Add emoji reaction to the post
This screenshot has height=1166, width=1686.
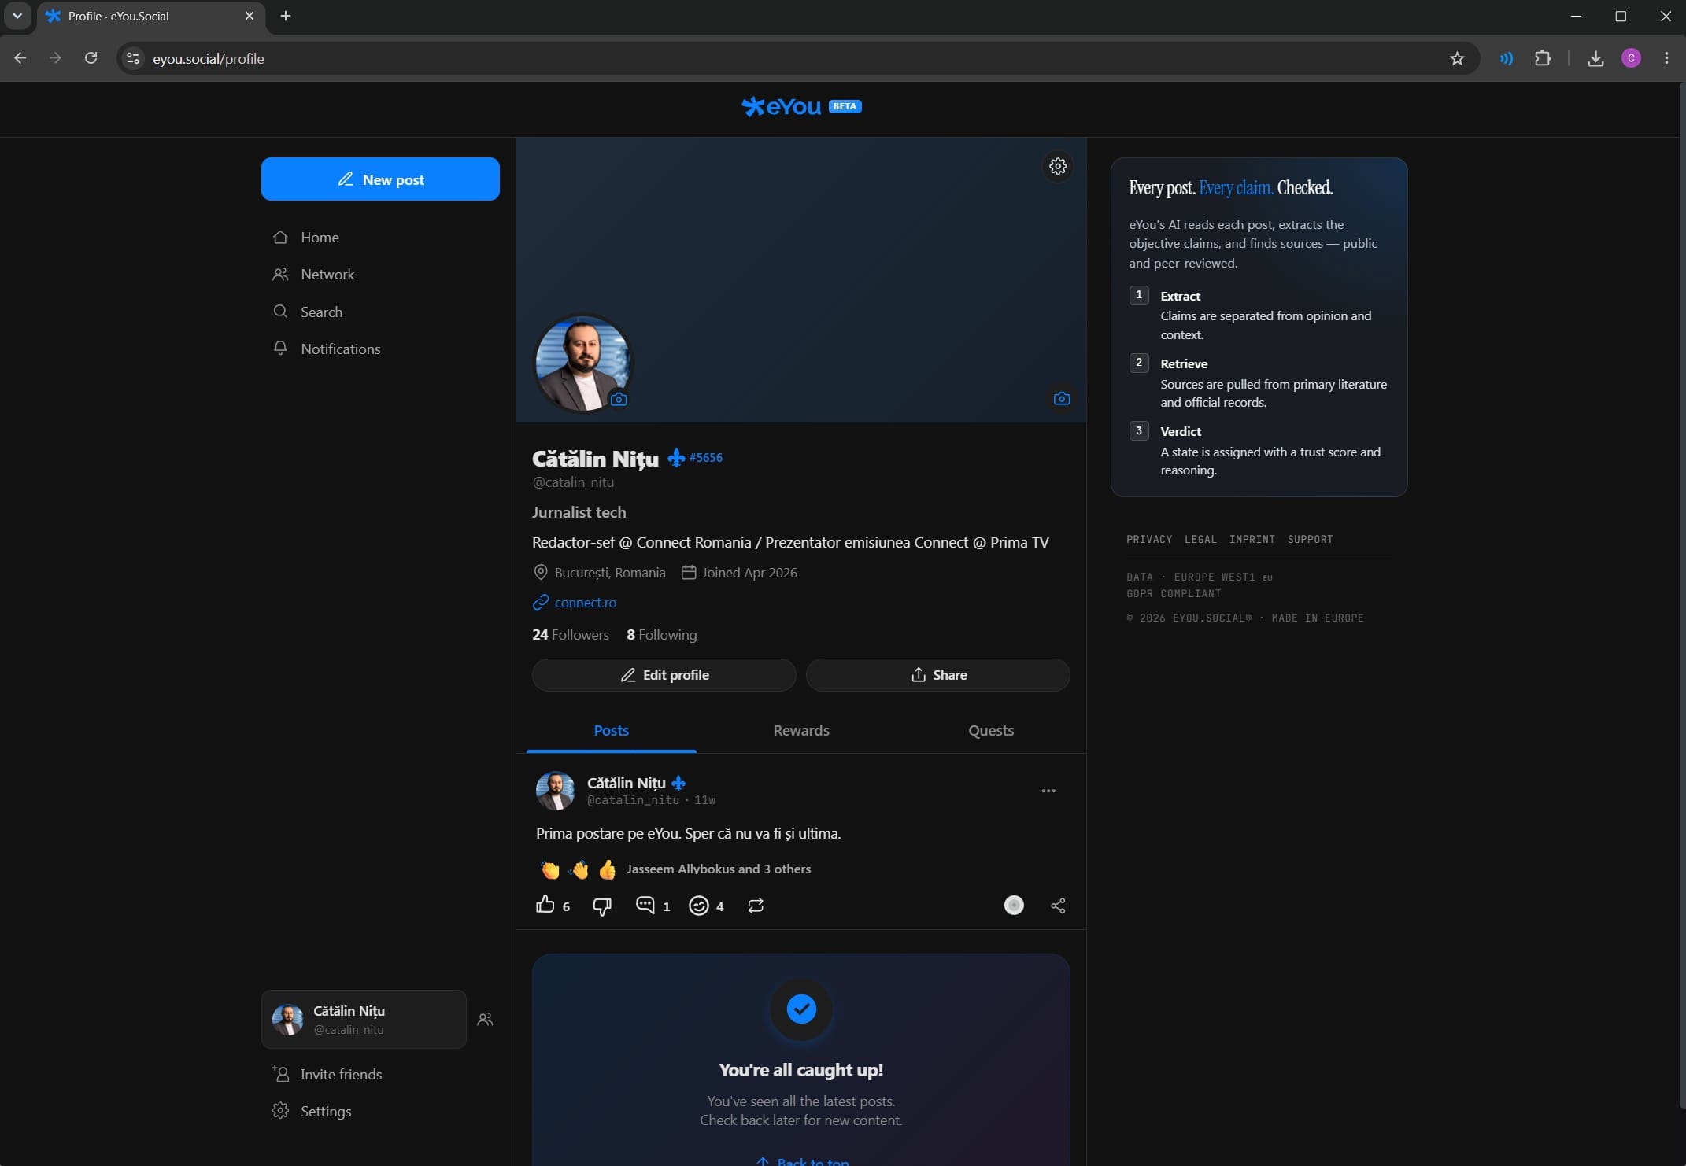tap(698, 906)
